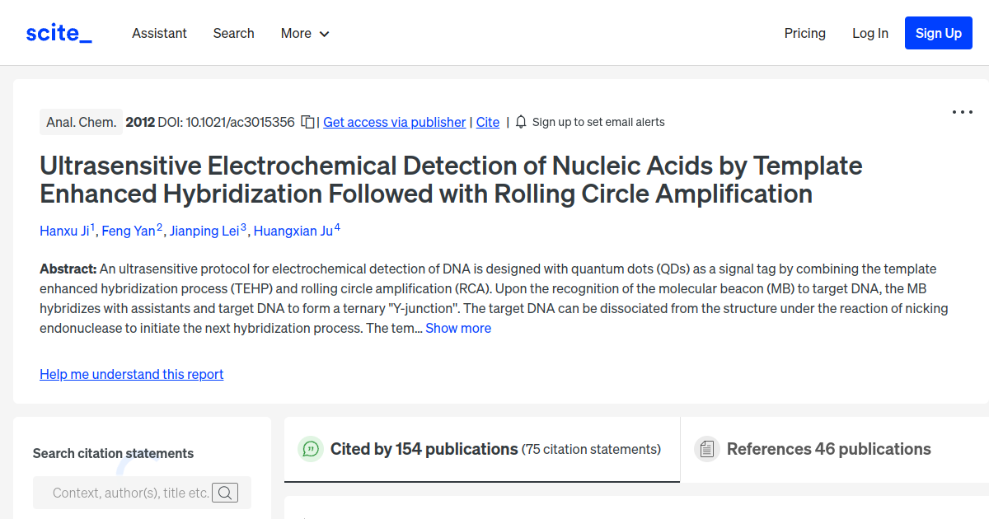Click the scite_ logo
This screenshot has width=989, height=519.
(x=59, y=32)
